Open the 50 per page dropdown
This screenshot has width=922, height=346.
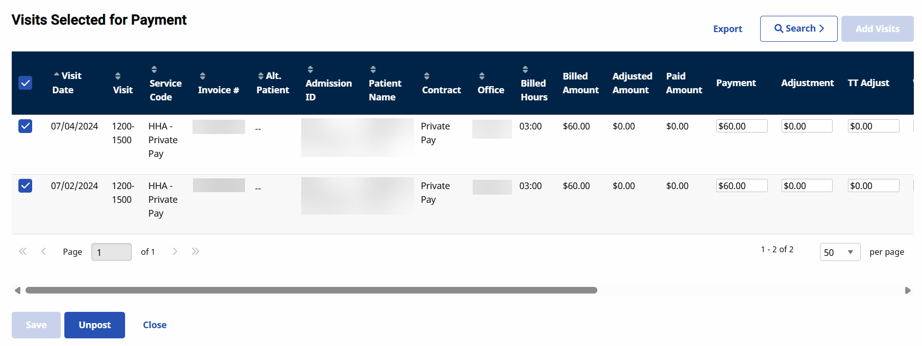(839, 252)
